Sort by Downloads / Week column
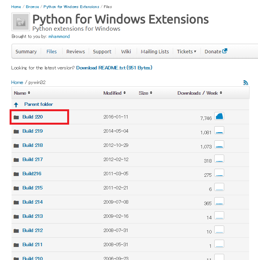258x260 pixels. tap(200, 93)
